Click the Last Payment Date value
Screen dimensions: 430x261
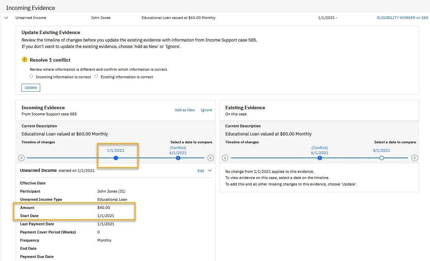tap(106, 224)
